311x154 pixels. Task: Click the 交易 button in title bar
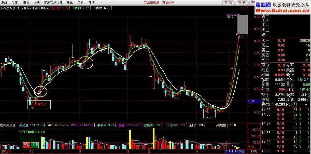(x=242, y=3)
